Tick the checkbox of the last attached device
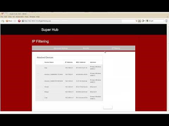The image size is (169, 126). (x=38, y=98)
